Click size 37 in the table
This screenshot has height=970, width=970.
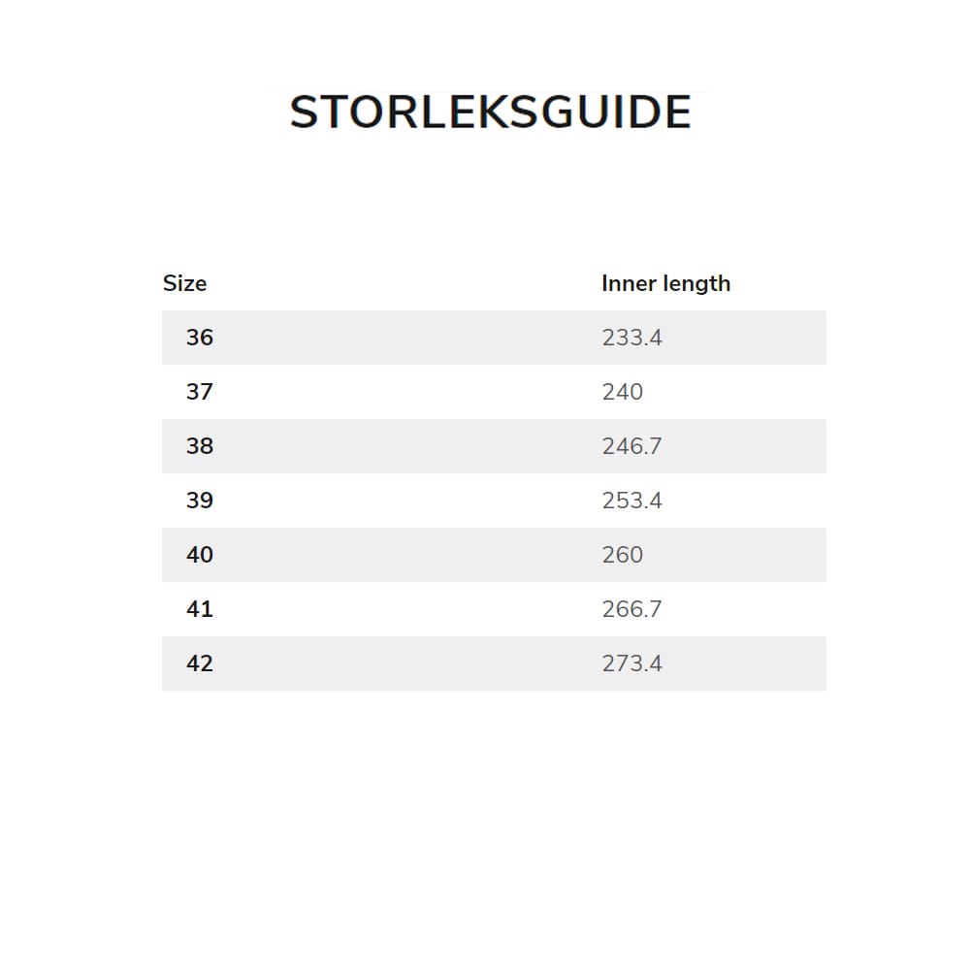pyautogui.click(x=200, y=392)
